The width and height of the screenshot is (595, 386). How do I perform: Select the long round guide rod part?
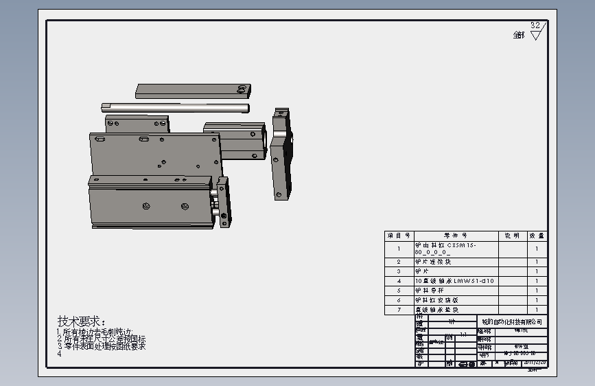tap(175, 108)
